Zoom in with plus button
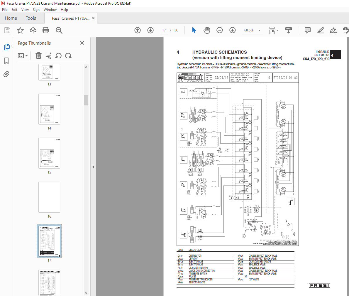Image resolution: width=349 pixels, height=296 pixels. point(233,30)
